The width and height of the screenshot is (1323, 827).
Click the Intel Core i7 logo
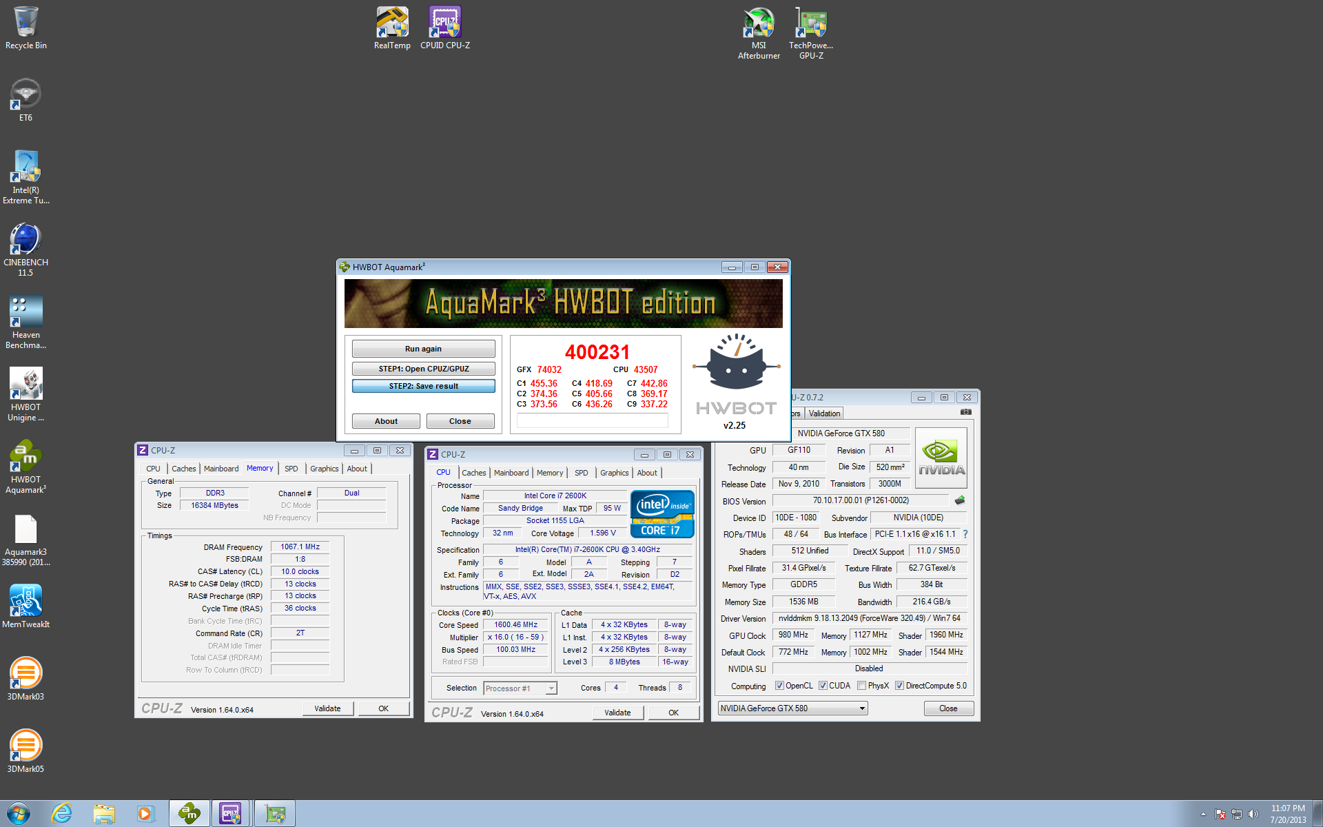click(x=662, y=514)
